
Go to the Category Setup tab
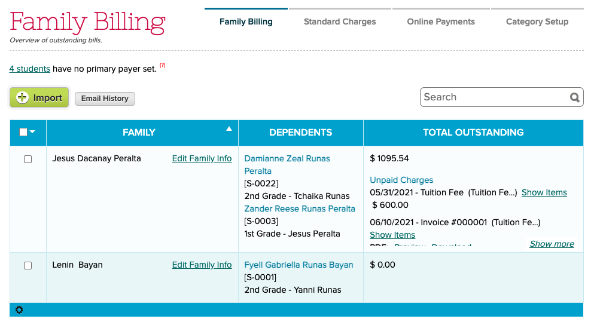coord(537,22)
